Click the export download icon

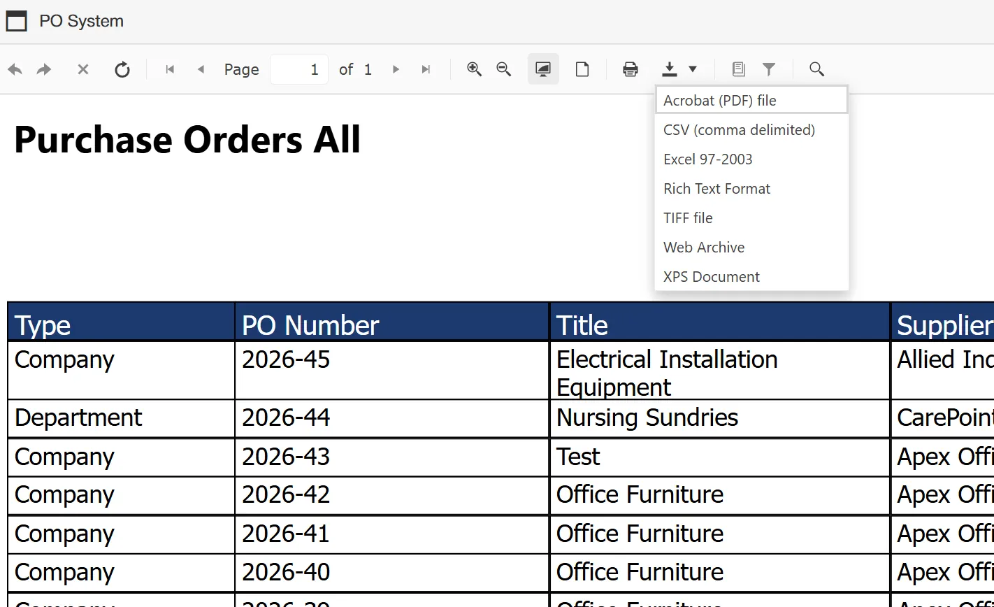coord(670,69)
